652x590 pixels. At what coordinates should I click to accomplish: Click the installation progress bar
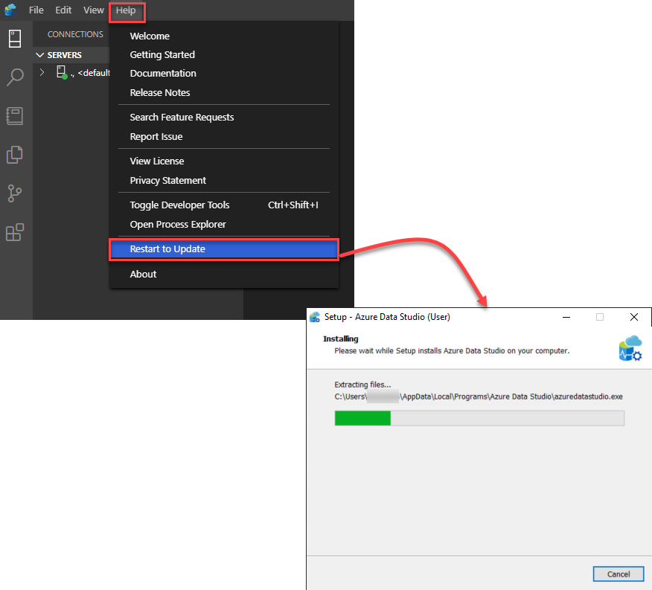click(479, 418)
